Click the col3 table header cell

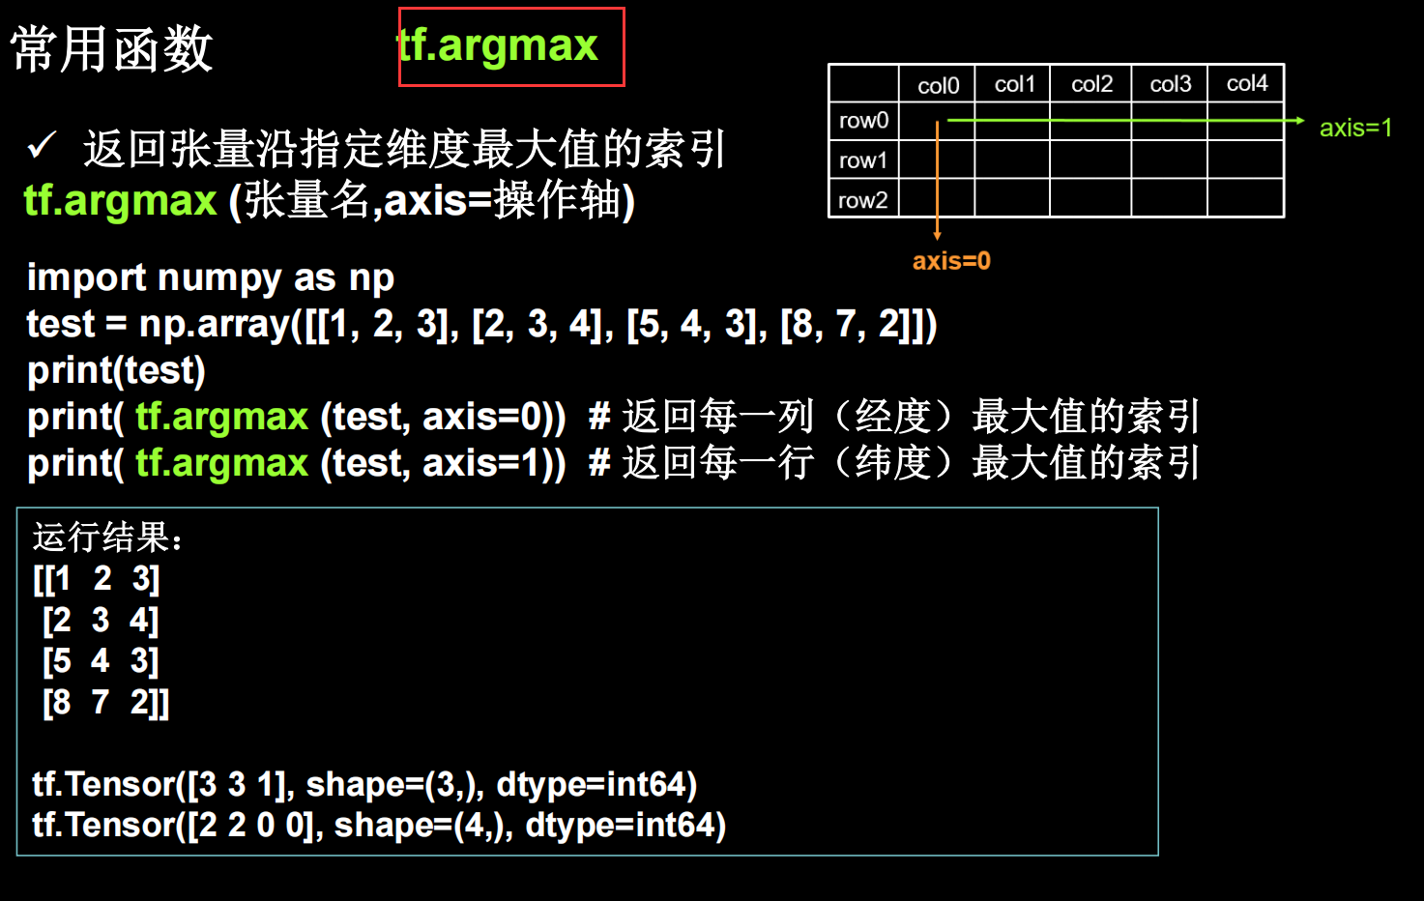(1170, 84)
